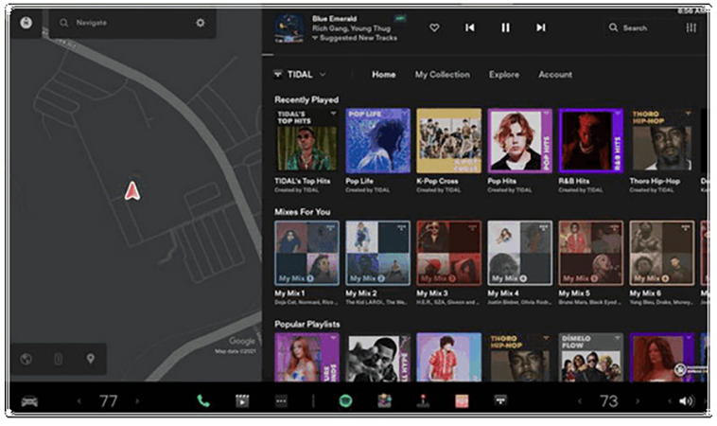This screenshot has height=426, width=717.
Task: Expand the TIDAL source dropdown
Action: [x=300, y=74]
